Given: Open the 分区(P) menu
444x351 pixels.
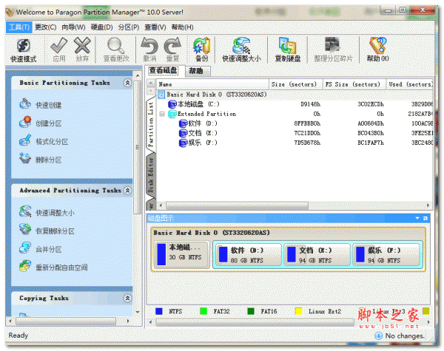Looking at the screenshot, I should pyautogui.click(x=129, y=27).
